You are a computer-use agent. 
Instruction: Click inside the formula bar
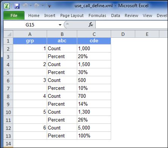(x=131, y=25)
